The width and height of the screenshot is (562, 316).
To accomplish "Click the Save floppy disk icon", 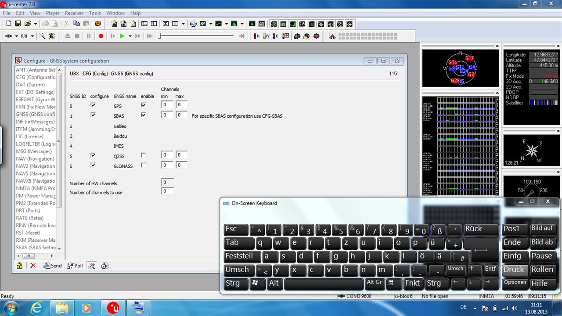I will click(18, 24).
